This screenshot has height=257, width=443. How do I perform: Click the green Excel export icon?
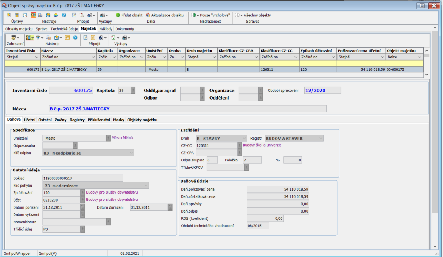[x=113, y=38]
